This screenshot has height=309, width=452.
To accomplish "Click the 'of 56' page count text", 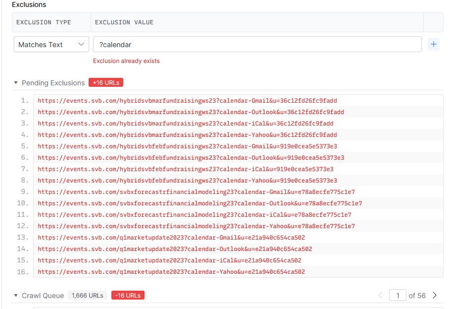I will click(x=417, y=296).
